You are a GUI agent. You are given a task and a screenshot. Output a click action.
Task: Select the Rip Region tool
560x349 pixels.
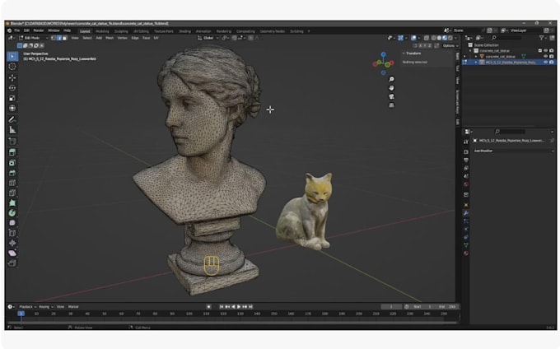pos(12,263)
